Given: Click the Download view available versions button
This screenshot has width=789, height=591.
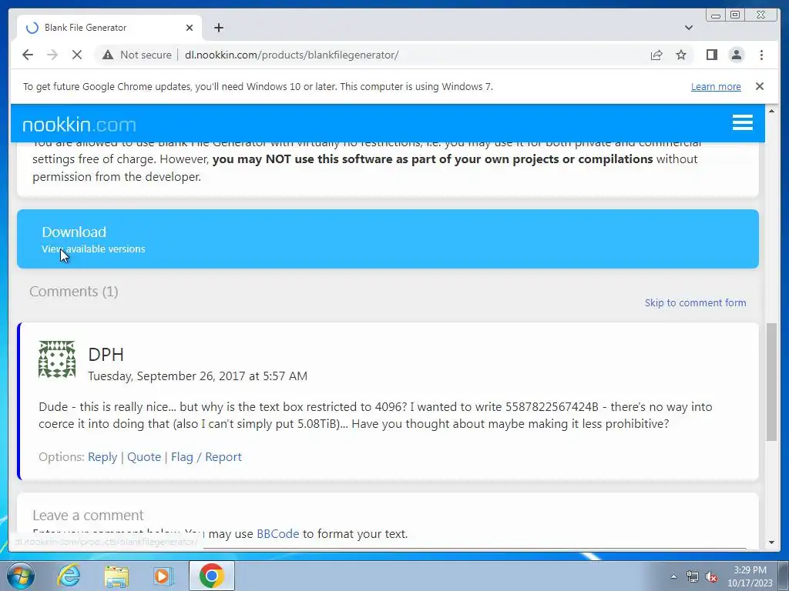Looking at the screenshot, I should [x=388, y=239].
